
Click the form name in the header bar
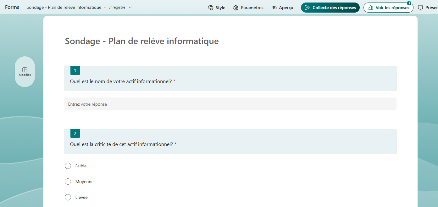pyautogui.click(x=64, y=7)
